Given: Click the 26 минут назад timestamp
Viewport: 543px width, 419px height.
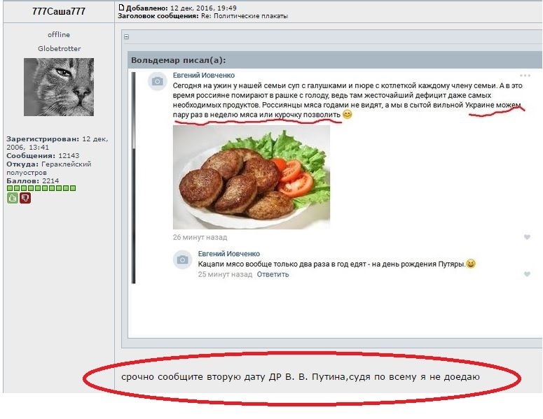Looking at the screenshot, I should (x=200, y=237).
